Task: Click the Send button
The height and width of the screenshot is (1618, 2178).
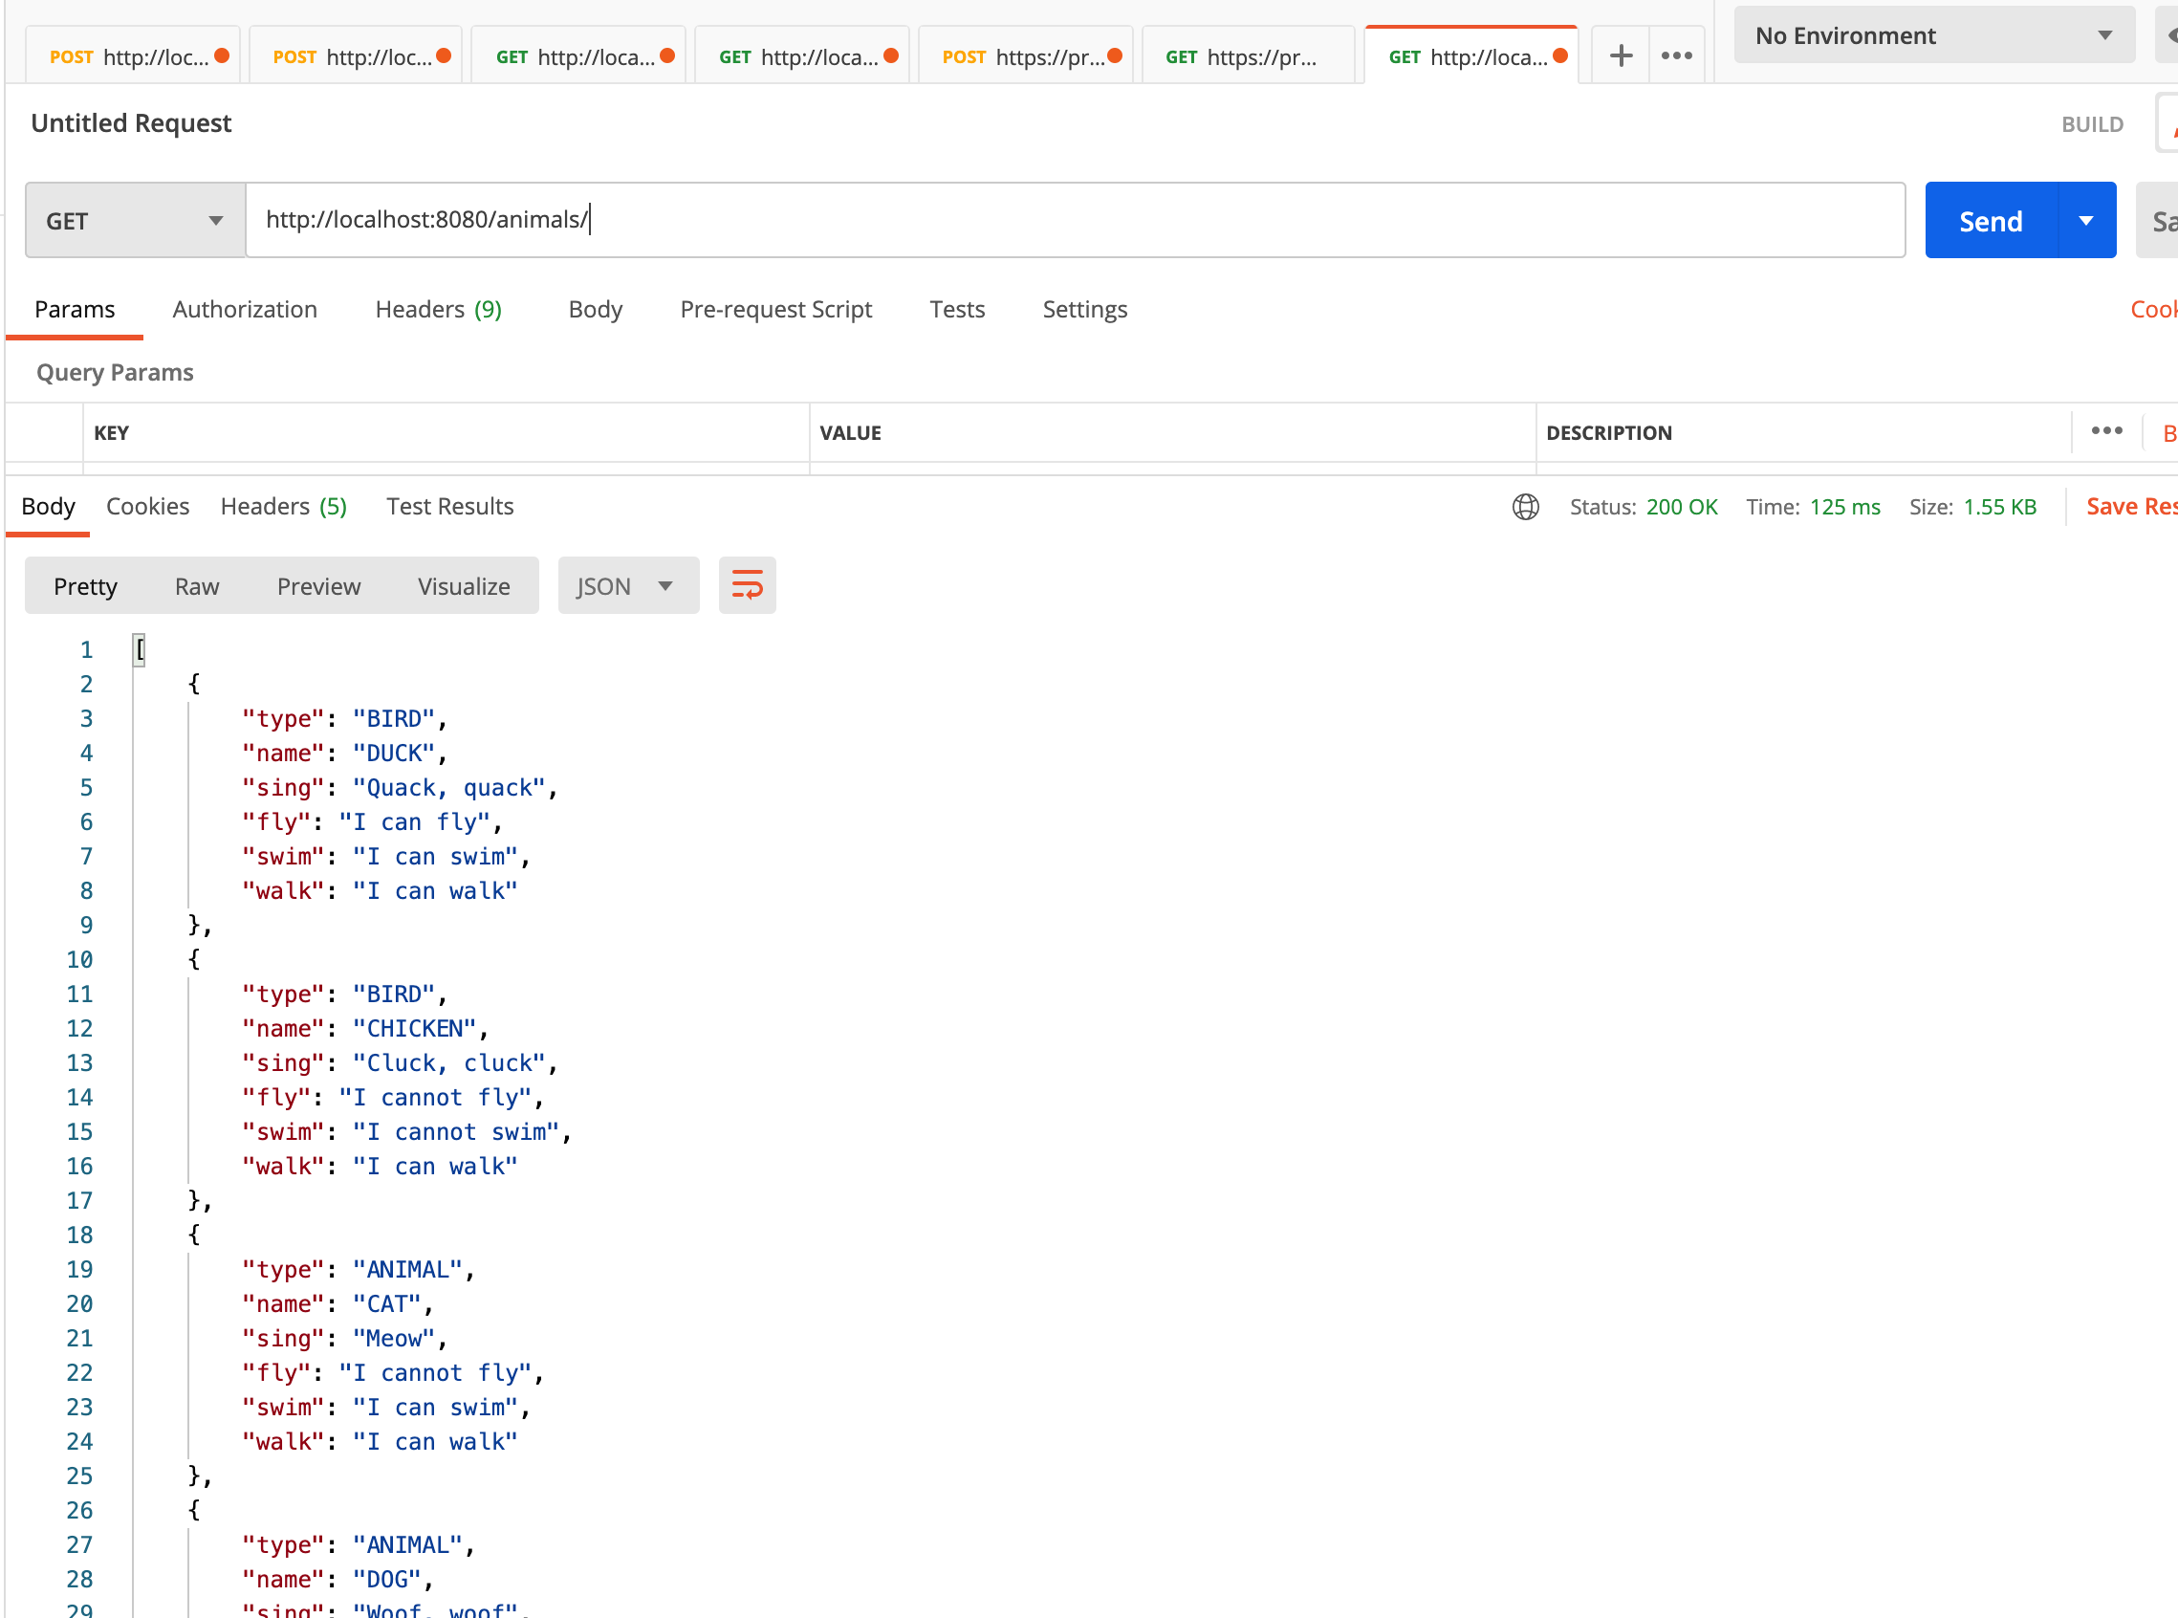Action: click(1991, 220)
